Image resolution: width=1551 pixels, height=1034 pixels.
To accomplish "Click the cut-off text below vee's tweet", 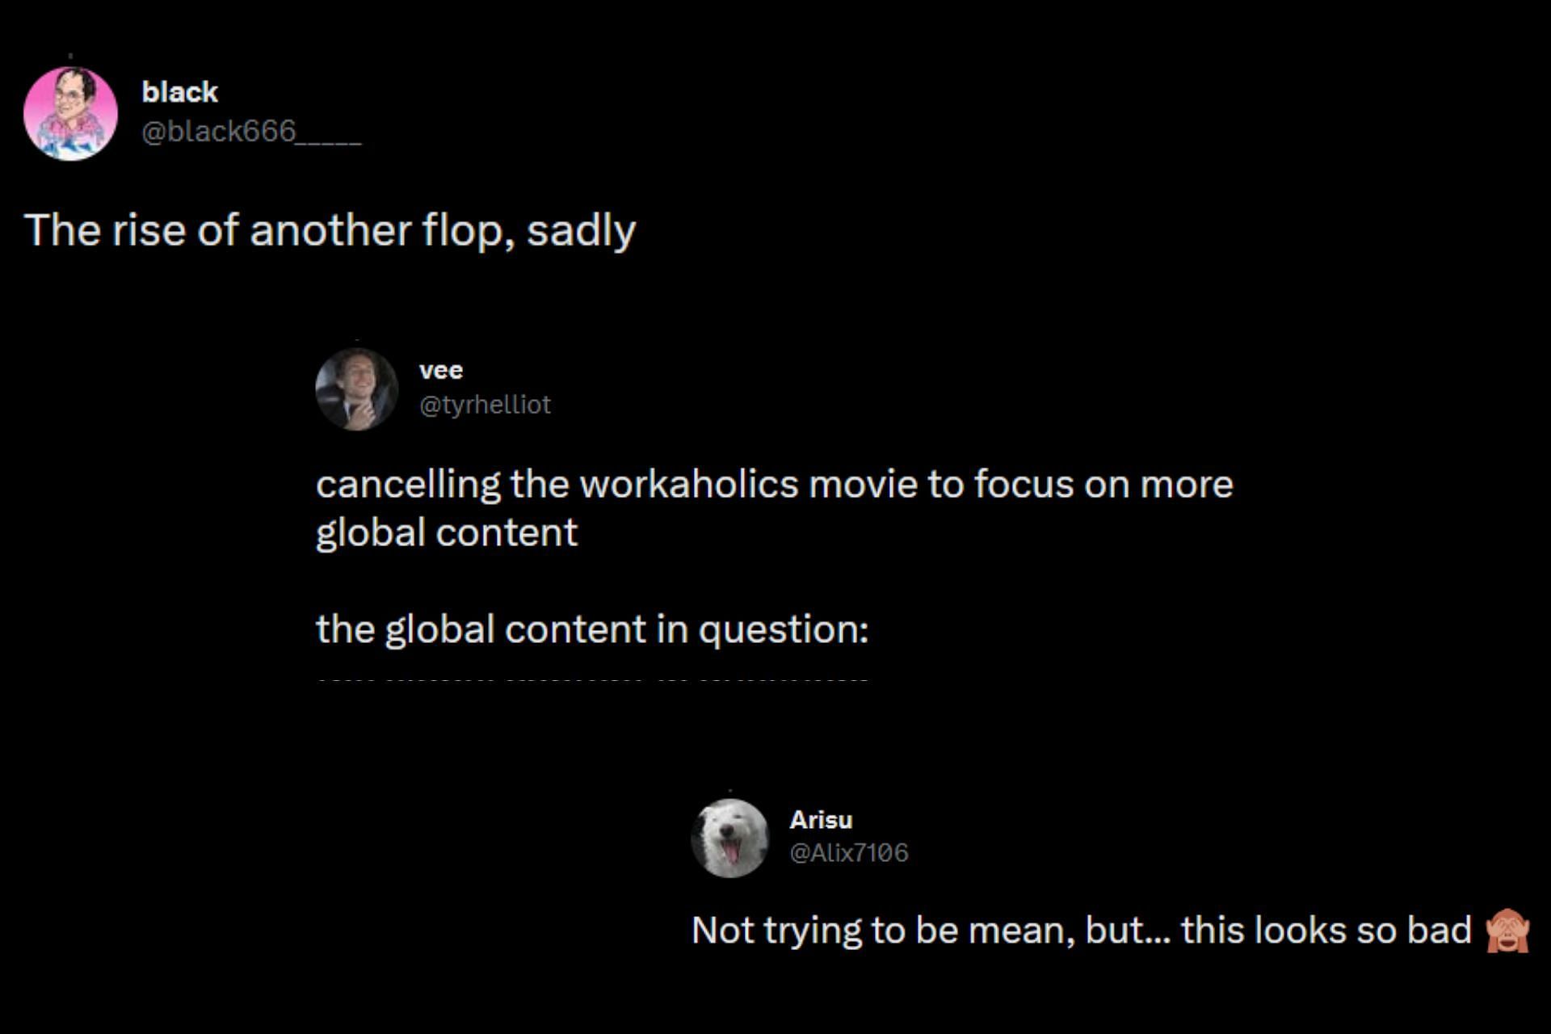I will point(593,680).
